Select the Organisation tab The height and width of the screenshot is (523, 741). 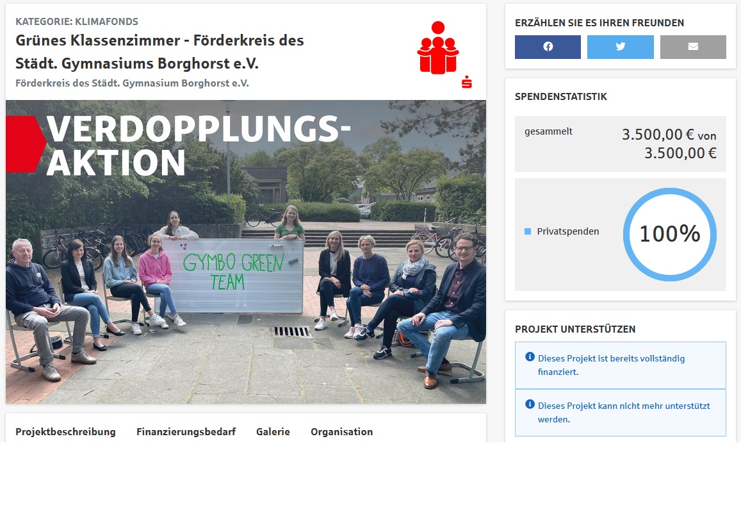point(341,432)
